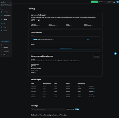
Task: Click info icon beside small Vorauss. Verbrauch label
Action: tap(92, 26)
